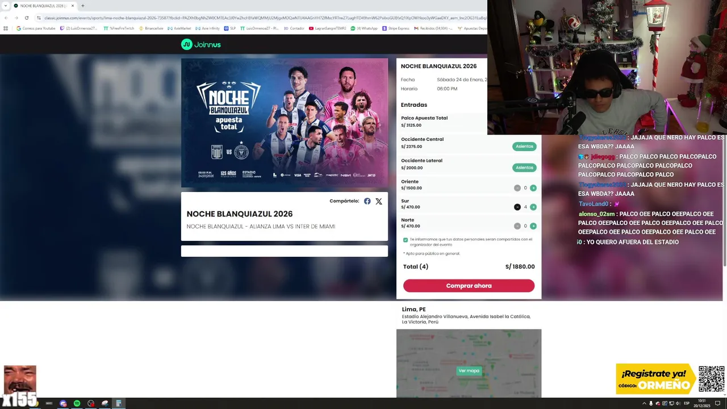The width and height of the screenshot is (727, 409).
Task: Click microphone icon in system tray
Action: point(651,403)
